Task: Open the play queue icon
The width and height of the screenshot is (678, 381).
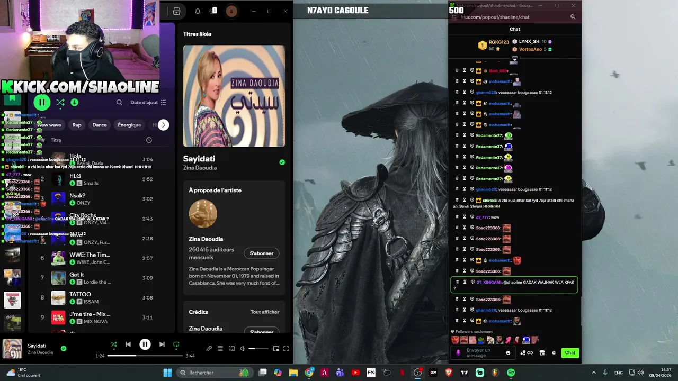Action: pos(220,349)
